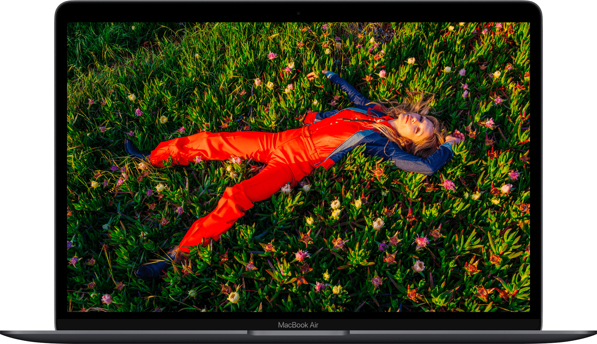The image size is (597, 344).
Task: Click the wallpaper photo of the woman in red
Action: [x=298, y=167]
